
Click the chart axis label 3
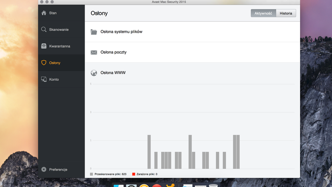(91, 112)
